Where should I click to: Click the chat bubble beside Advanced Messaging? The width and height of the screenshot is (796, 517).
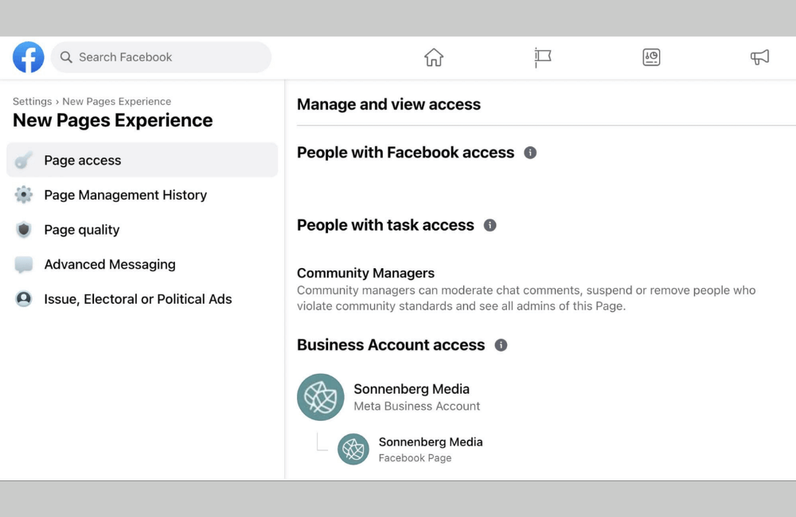pyautogui.click(x=23, y=264)
